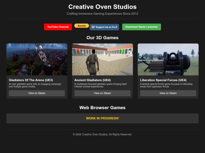This screenshot has height=153, width=205.
Task: View Ancient Gladiators on Steam
Action: (x=102, y=93)
